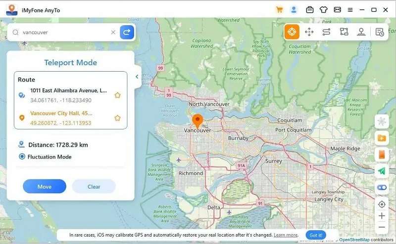Click the Maple Ridge map label

click(345, 149)
